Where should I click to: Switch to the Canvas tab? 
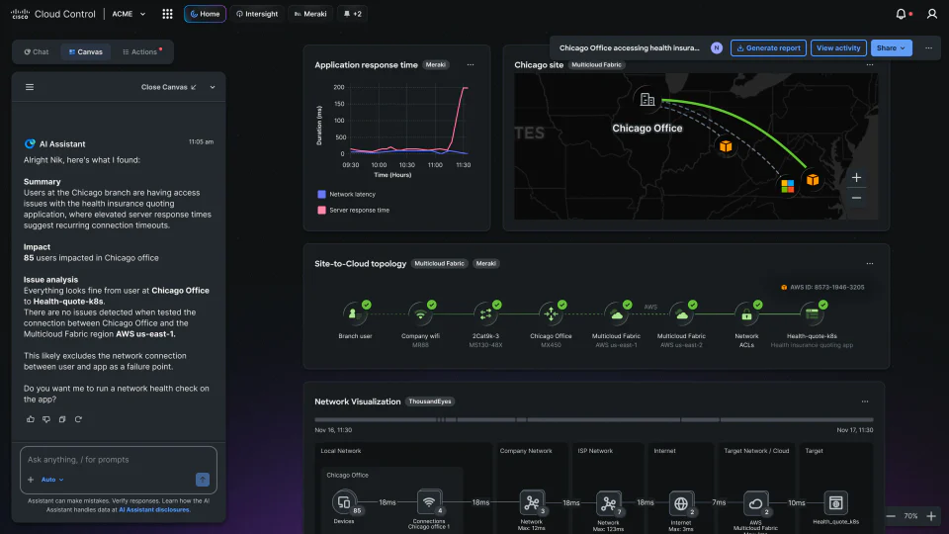85,52
